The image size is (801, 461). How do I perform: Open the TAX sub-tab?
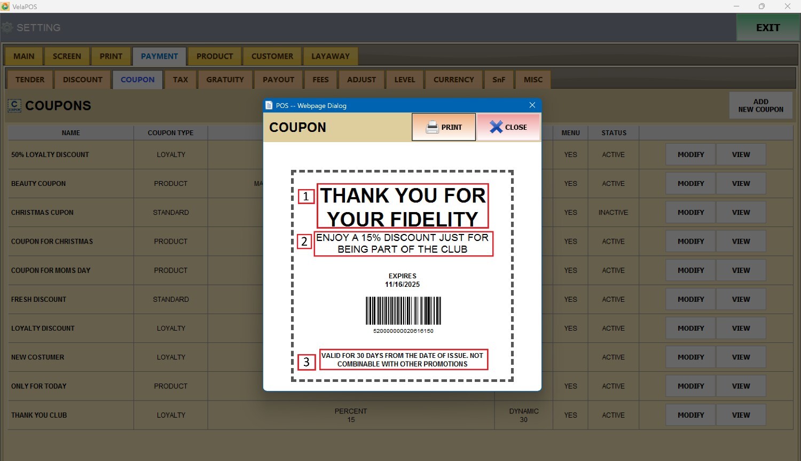(x=180, y=80)
